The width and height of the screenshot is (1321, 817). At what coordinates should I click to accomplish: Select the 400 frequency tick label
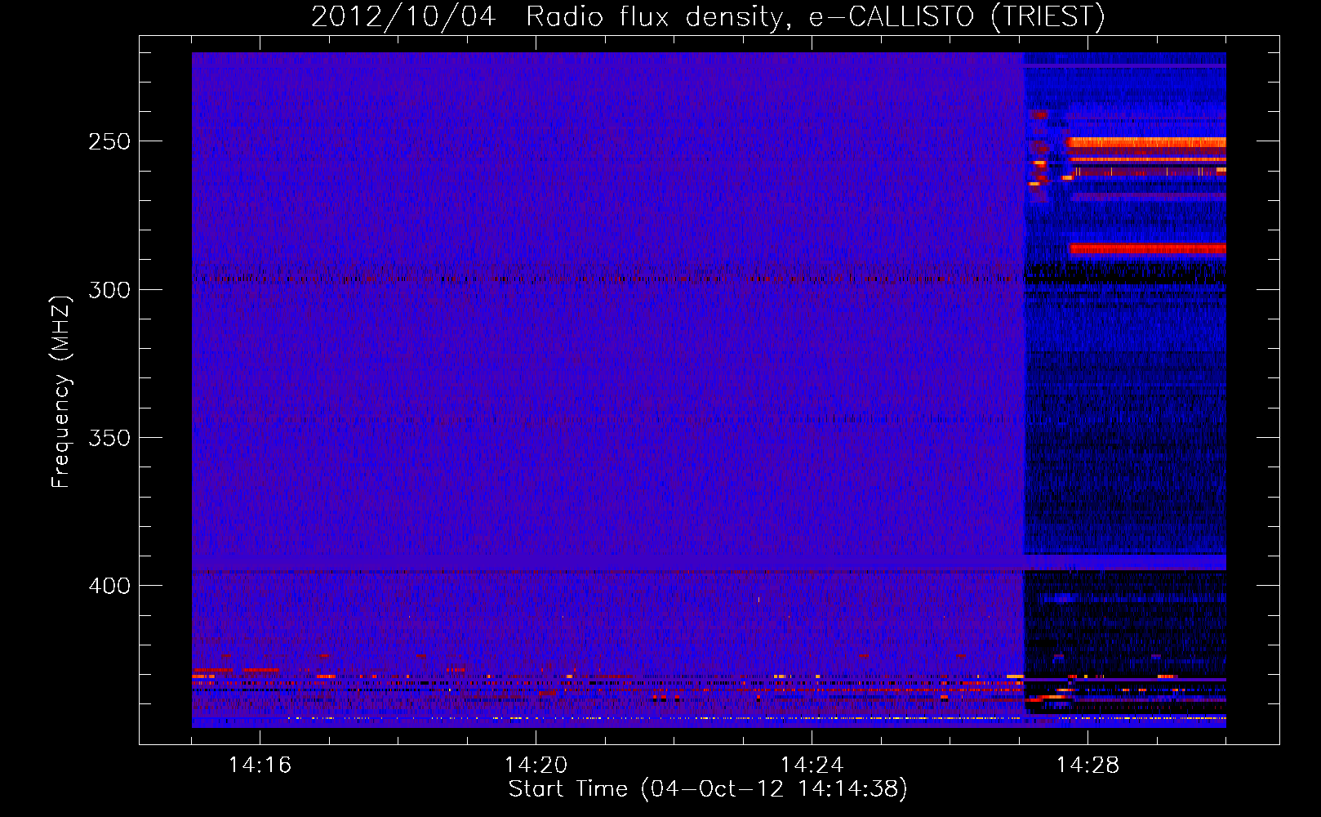click(109, 586)
